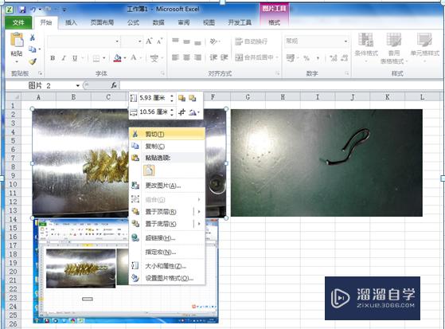
Task: Toggle Italic formatting
Action: (x=64, y=58)
